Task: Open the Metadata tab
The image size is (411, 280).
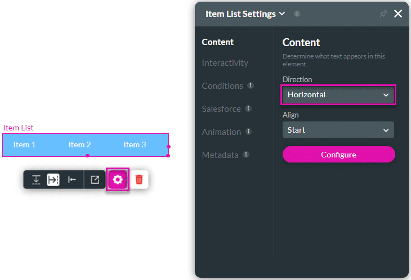Action: [x=220, y=155]
